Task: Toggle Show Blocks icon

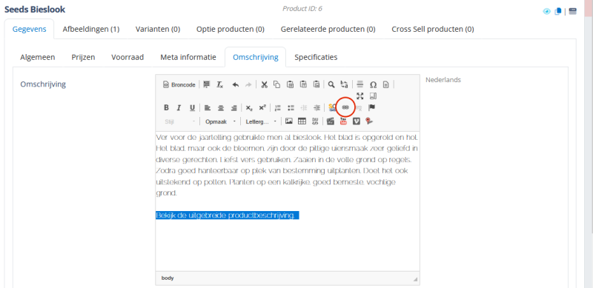Action: point(373,96)
